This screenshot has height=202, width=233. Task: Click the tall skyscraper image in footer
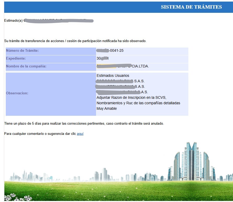point(191,161)
